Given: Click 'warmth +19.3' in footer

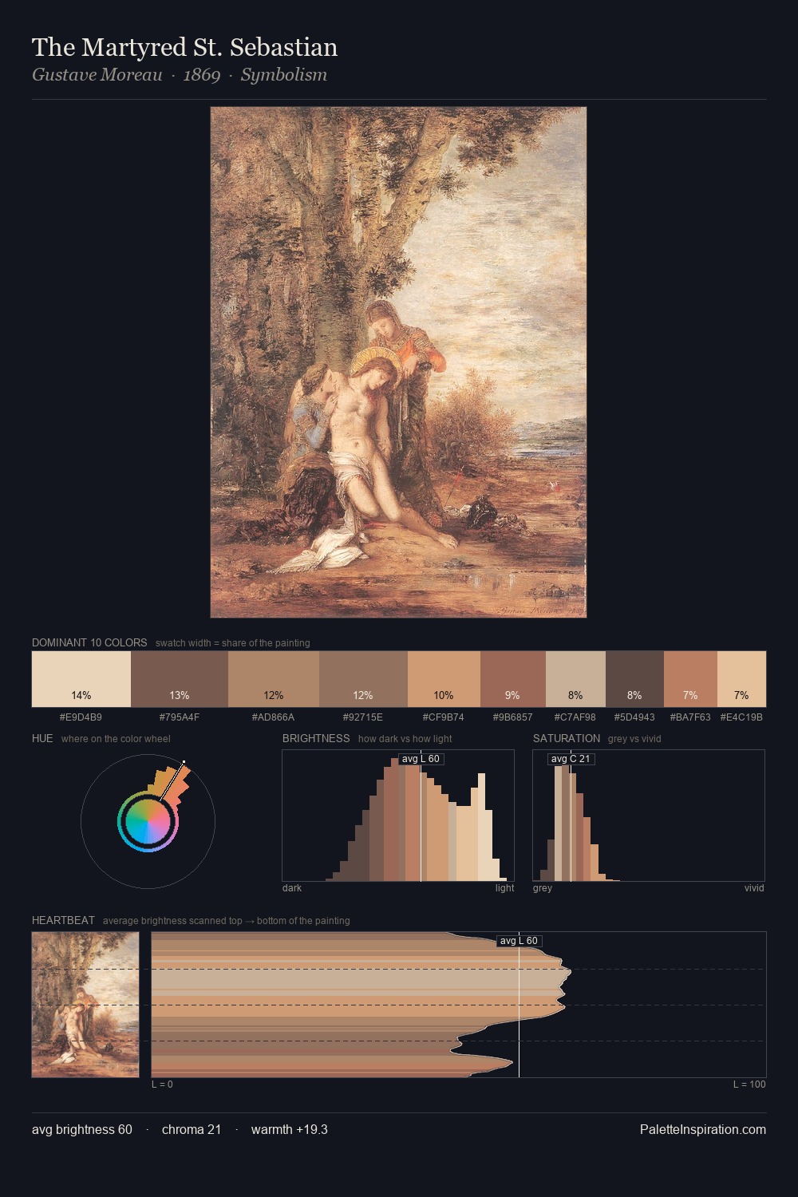Looking at the screenshot, I should pos(290,1129).
